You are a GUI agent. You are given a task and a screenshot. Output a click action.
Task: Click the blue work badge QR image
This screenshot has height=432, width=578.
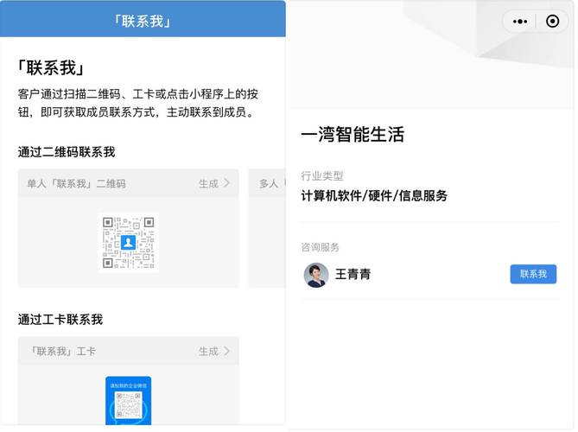128,402
